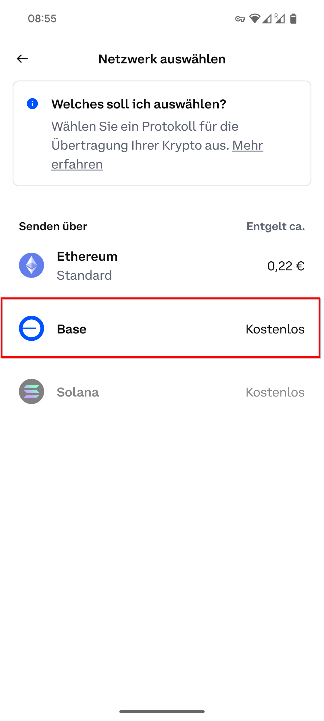Tap the blue info circle icon
324x721 pixels.
tap(32, 104)
